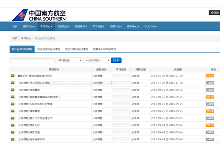Screen dimensions: 220x158
Task: Click the course icon beside 电话销售技巧
Action: click(x=13, y=139)
